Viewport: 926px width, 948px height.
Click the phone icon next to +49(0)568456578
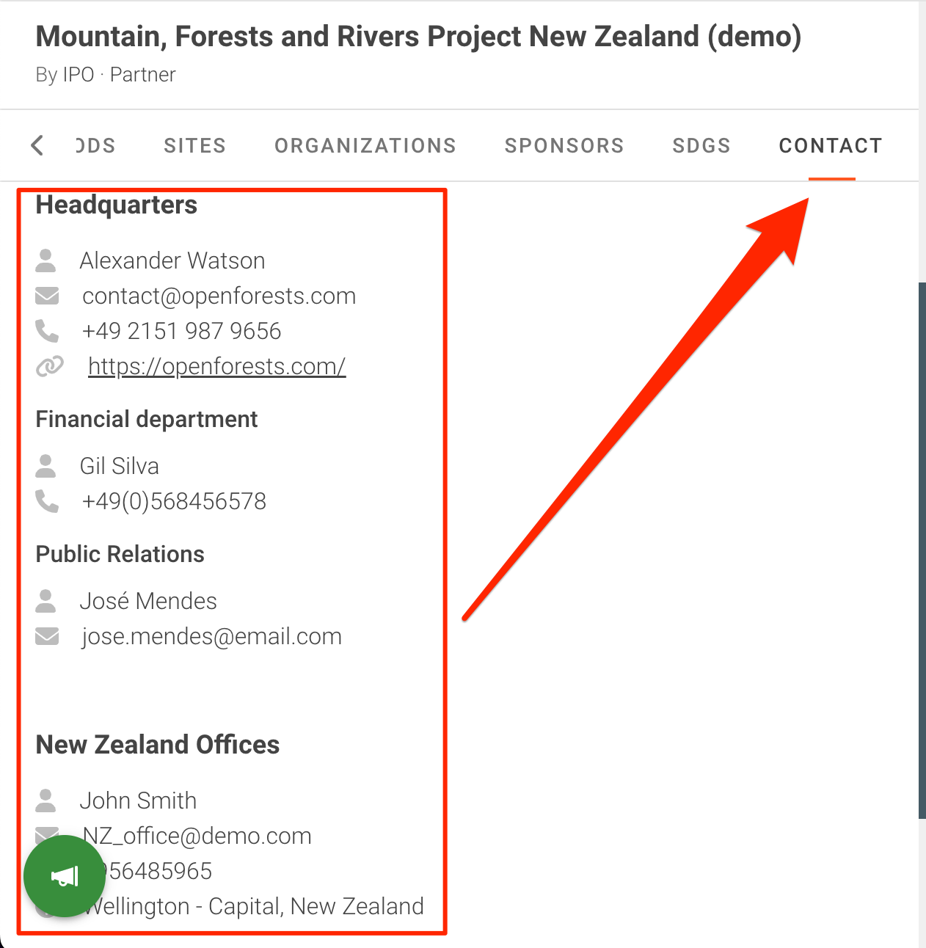coord(47,501)
